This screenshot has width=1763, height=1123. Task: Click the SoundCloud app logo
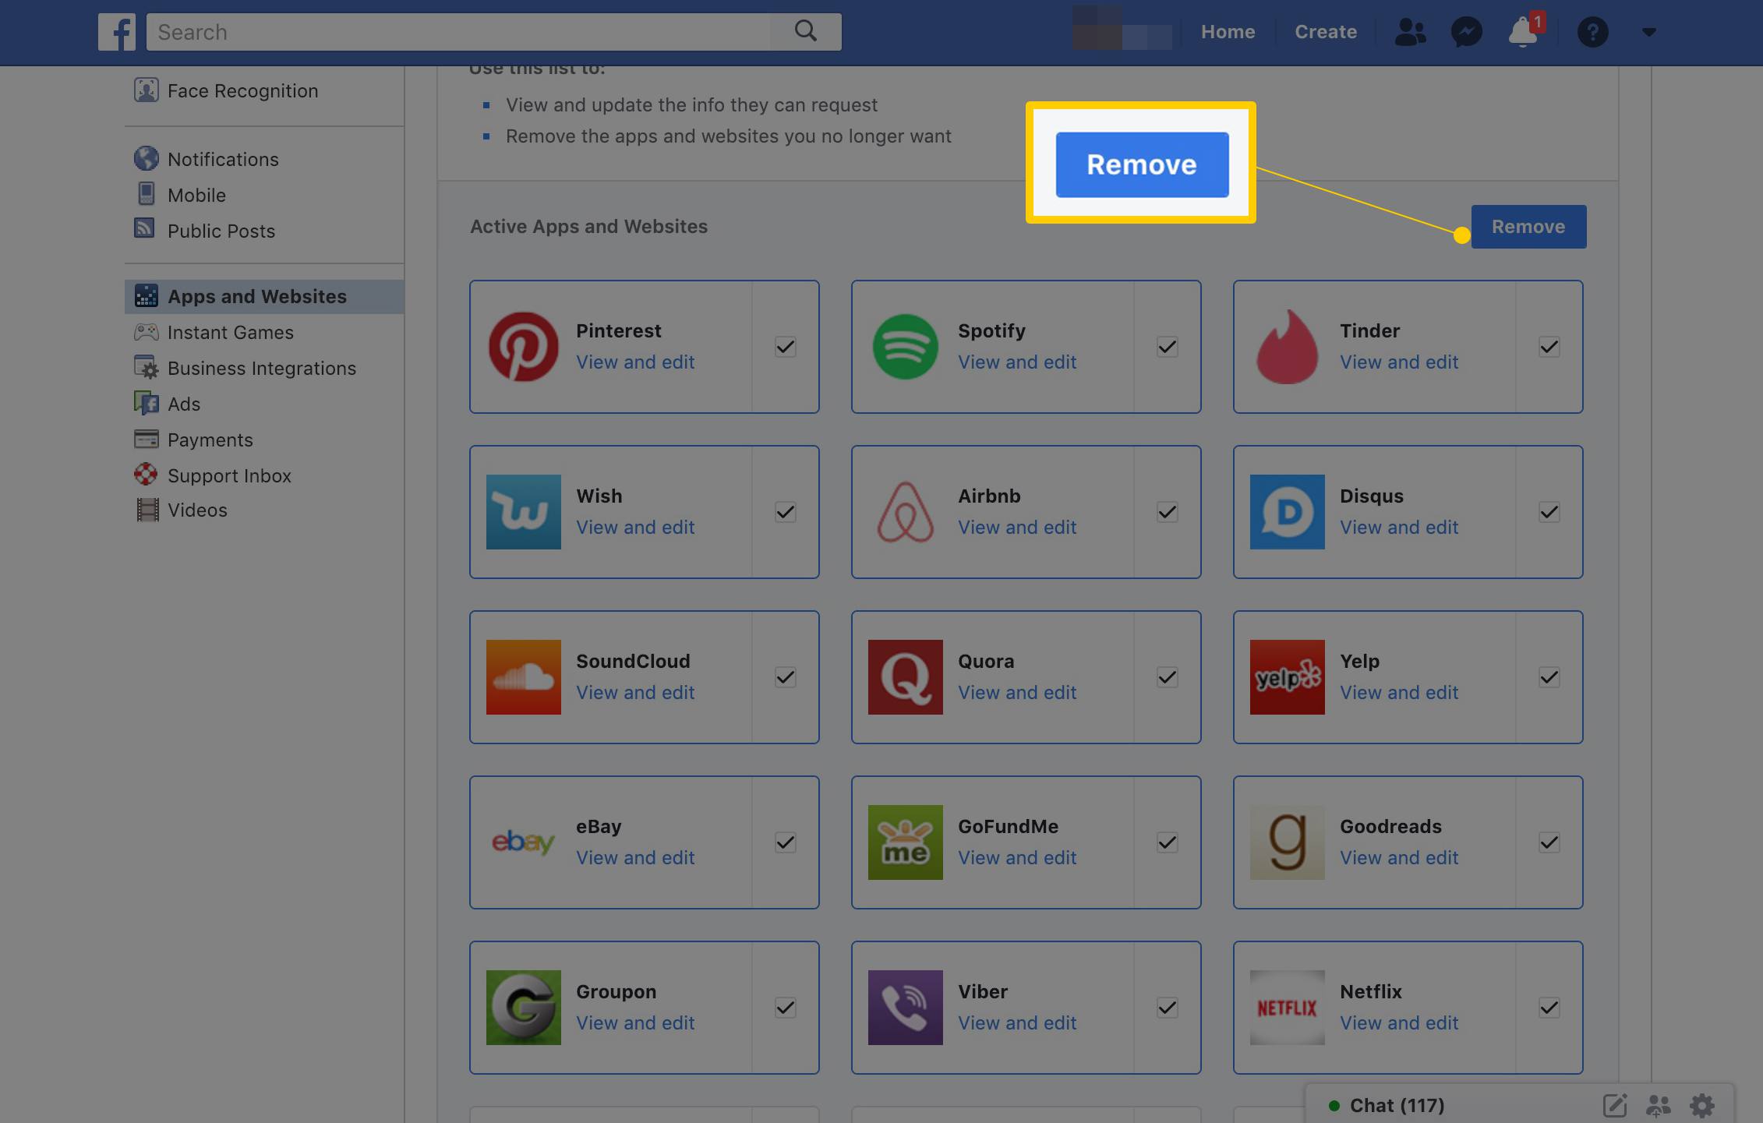tap(524, 677)
